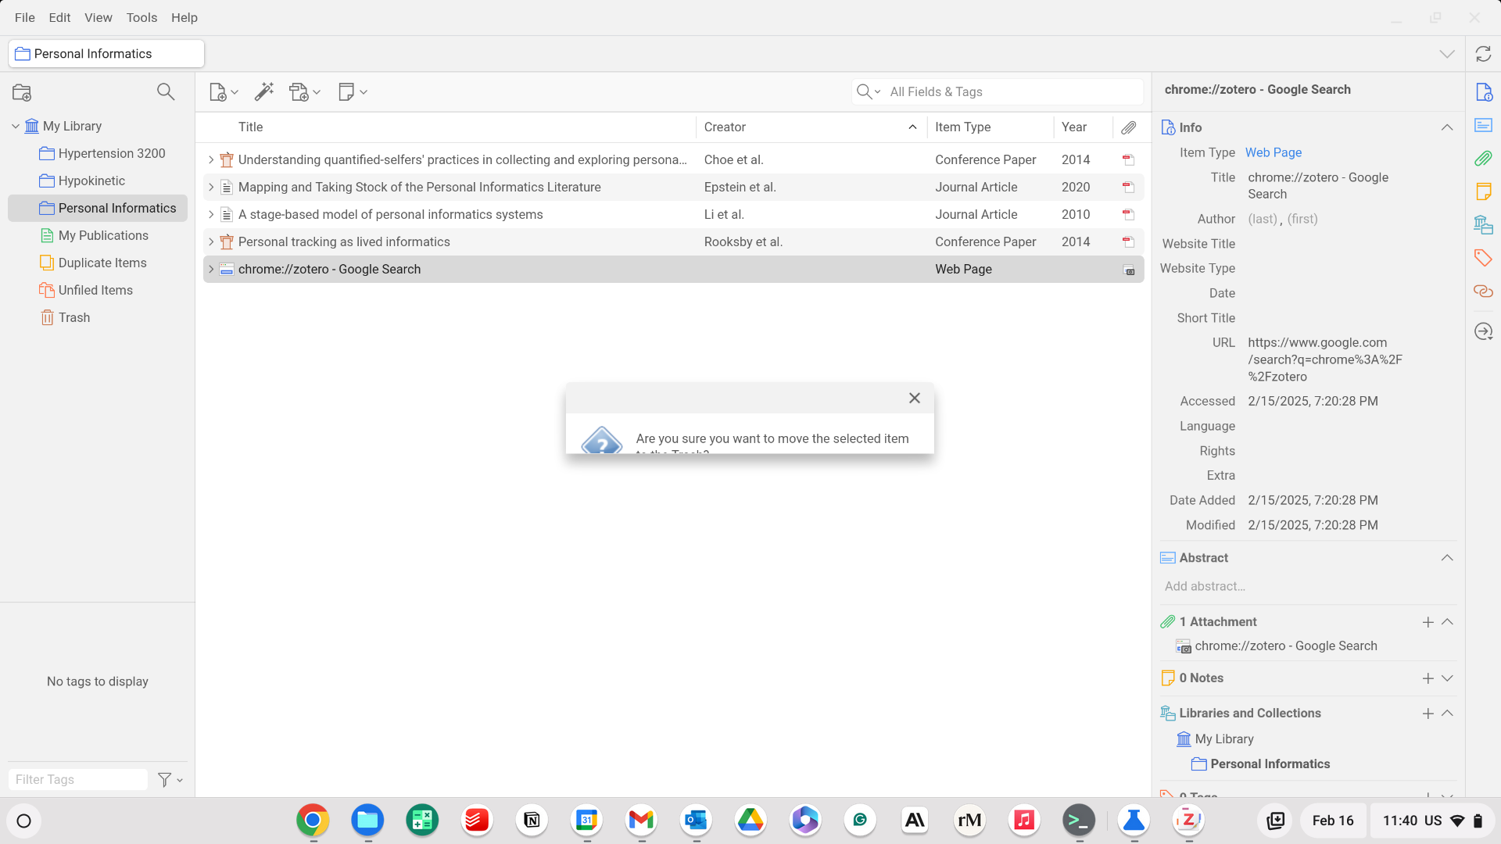
Task: Expand the 0 Notes section
Action: [x=1447, y=678]
